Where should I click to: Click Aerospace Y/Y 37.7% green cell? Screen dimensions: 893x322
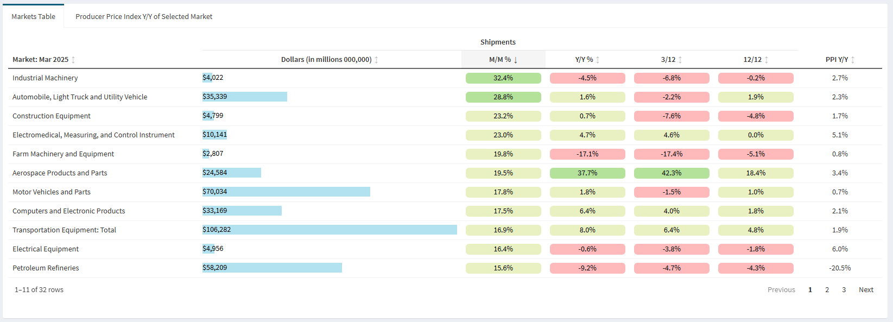pos(587,173)
